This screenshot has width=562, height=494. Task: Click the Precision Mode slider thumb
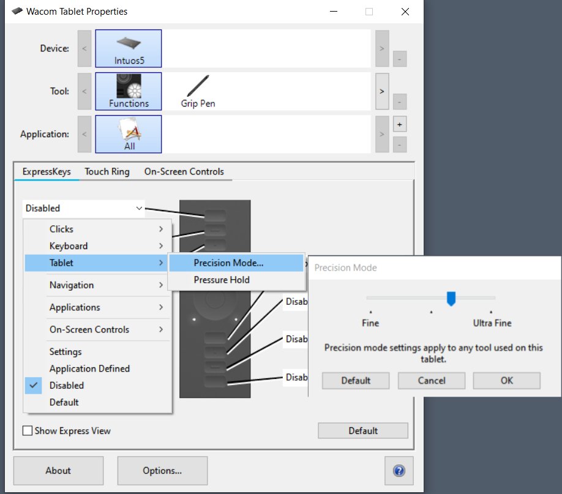coord(451,298)
